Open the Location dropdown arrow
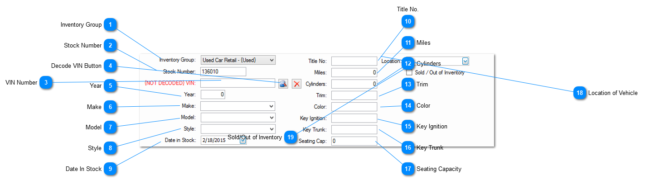645x180 pixels. pyautogui.click(x=466, y=61)
